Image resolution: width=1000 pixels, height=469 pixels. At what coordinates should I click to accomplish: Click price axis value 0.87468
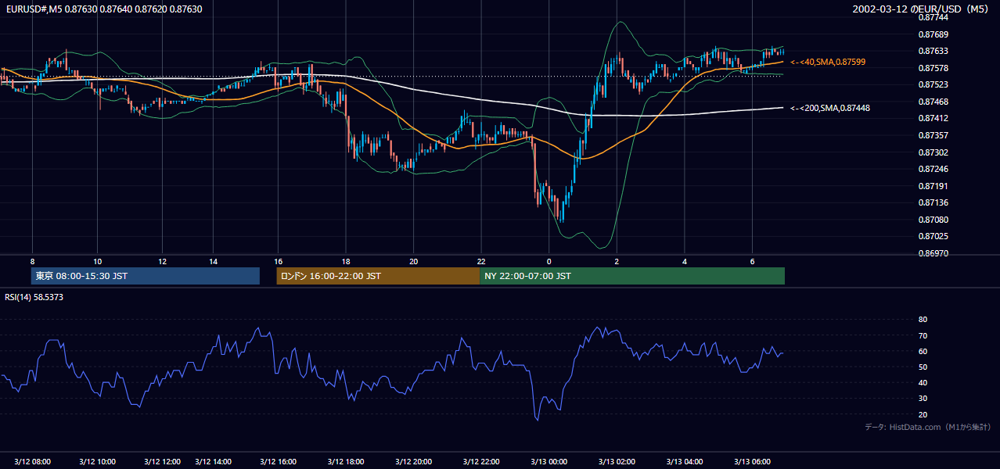tap(933, 102)
